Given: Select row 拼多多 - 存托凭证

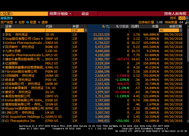Looking at the screenshot, I should [92, 80].
